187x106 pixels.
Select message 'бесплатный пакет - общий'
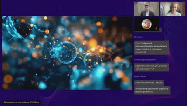click(x=149, y=83)
